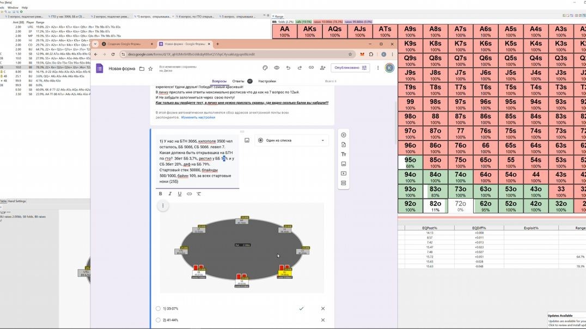The image size is (586, 329).
Task: Open the Опубликовано publish settings button
Action: pyautogui.click(x=350, y=68)
